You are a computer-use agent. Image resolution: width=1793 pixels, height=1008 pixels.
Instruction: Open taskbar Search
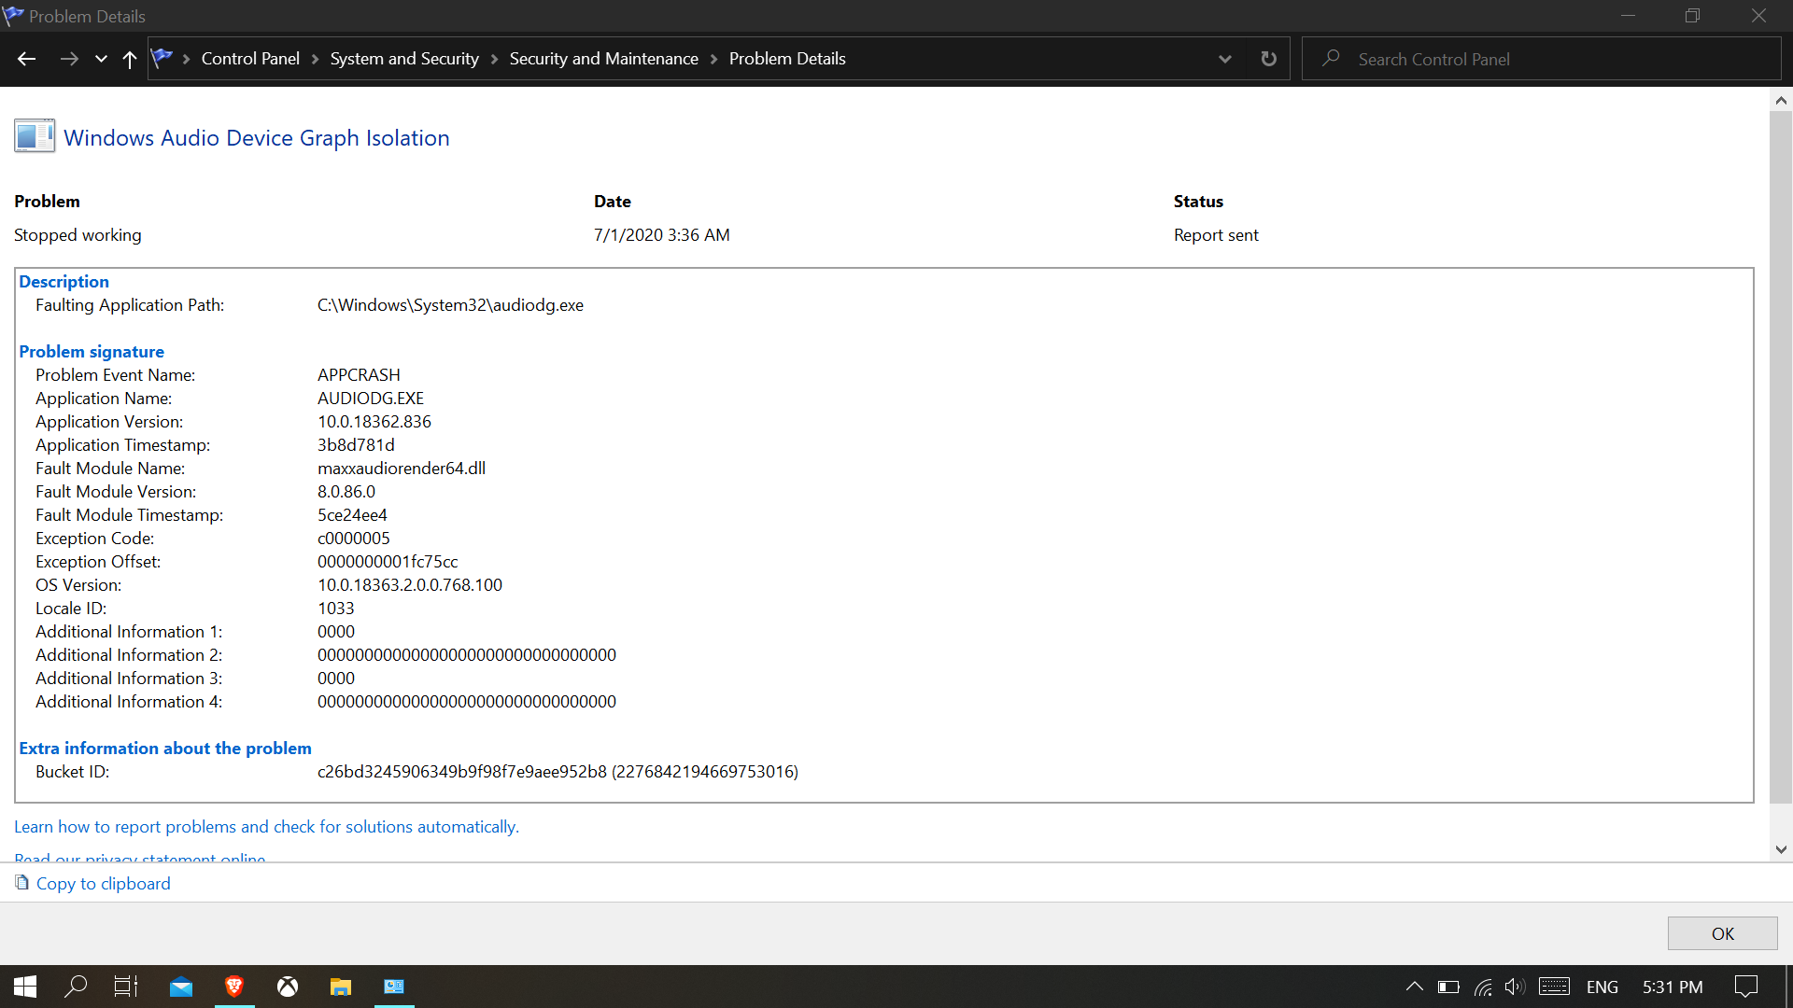click(x=76, y=987)
